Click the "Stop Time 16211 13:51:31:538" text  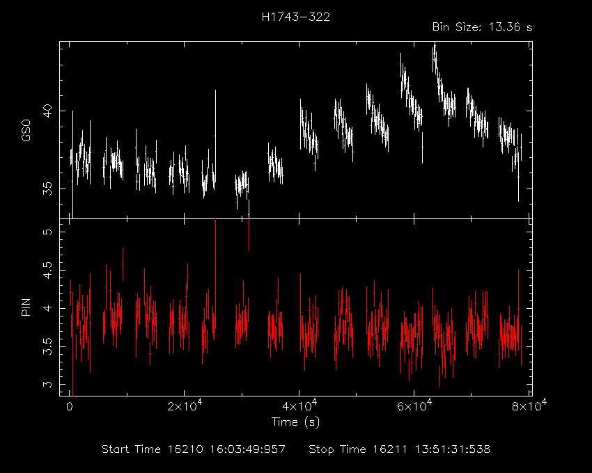(x=400, y=449)
